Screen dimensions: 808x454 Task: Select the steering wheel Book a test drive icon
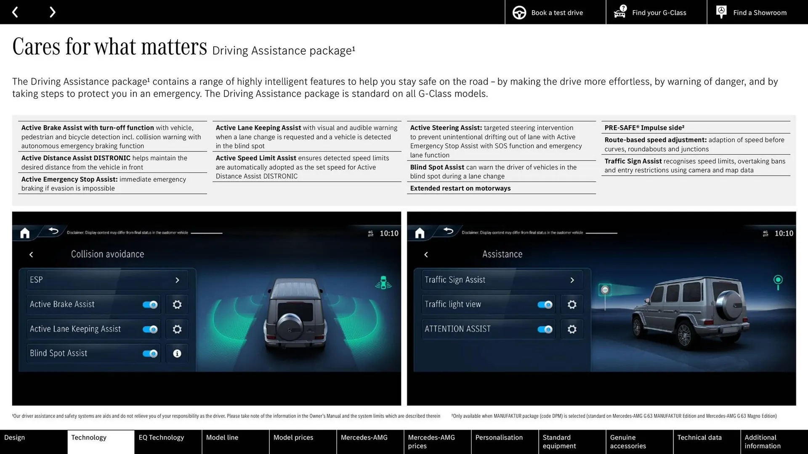519,12
